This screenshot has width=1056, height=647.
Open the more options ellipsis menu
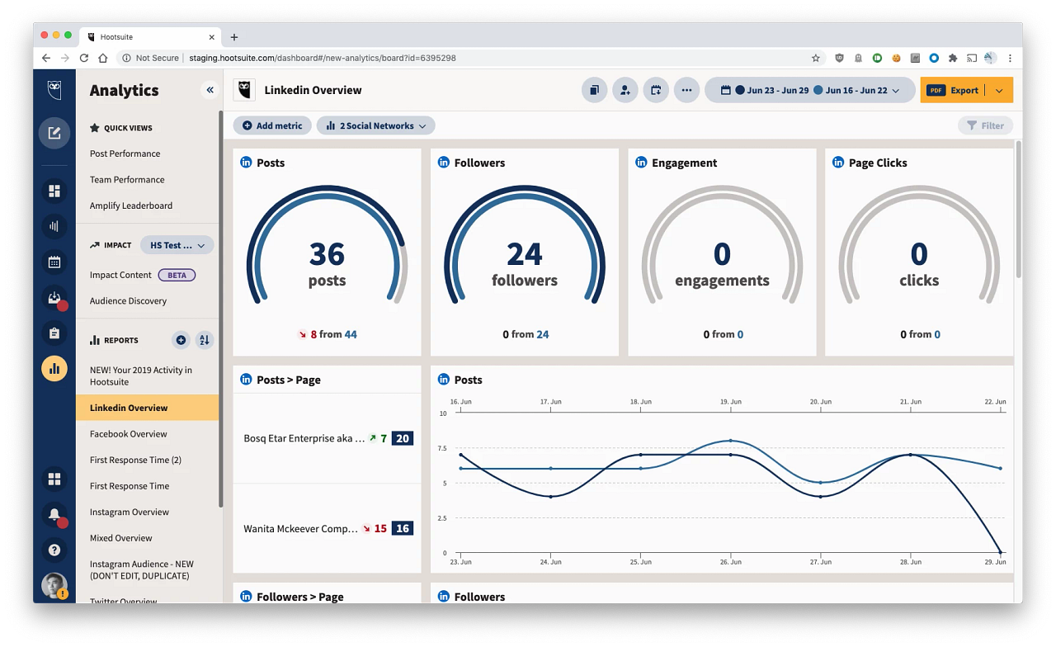[686, 90]
